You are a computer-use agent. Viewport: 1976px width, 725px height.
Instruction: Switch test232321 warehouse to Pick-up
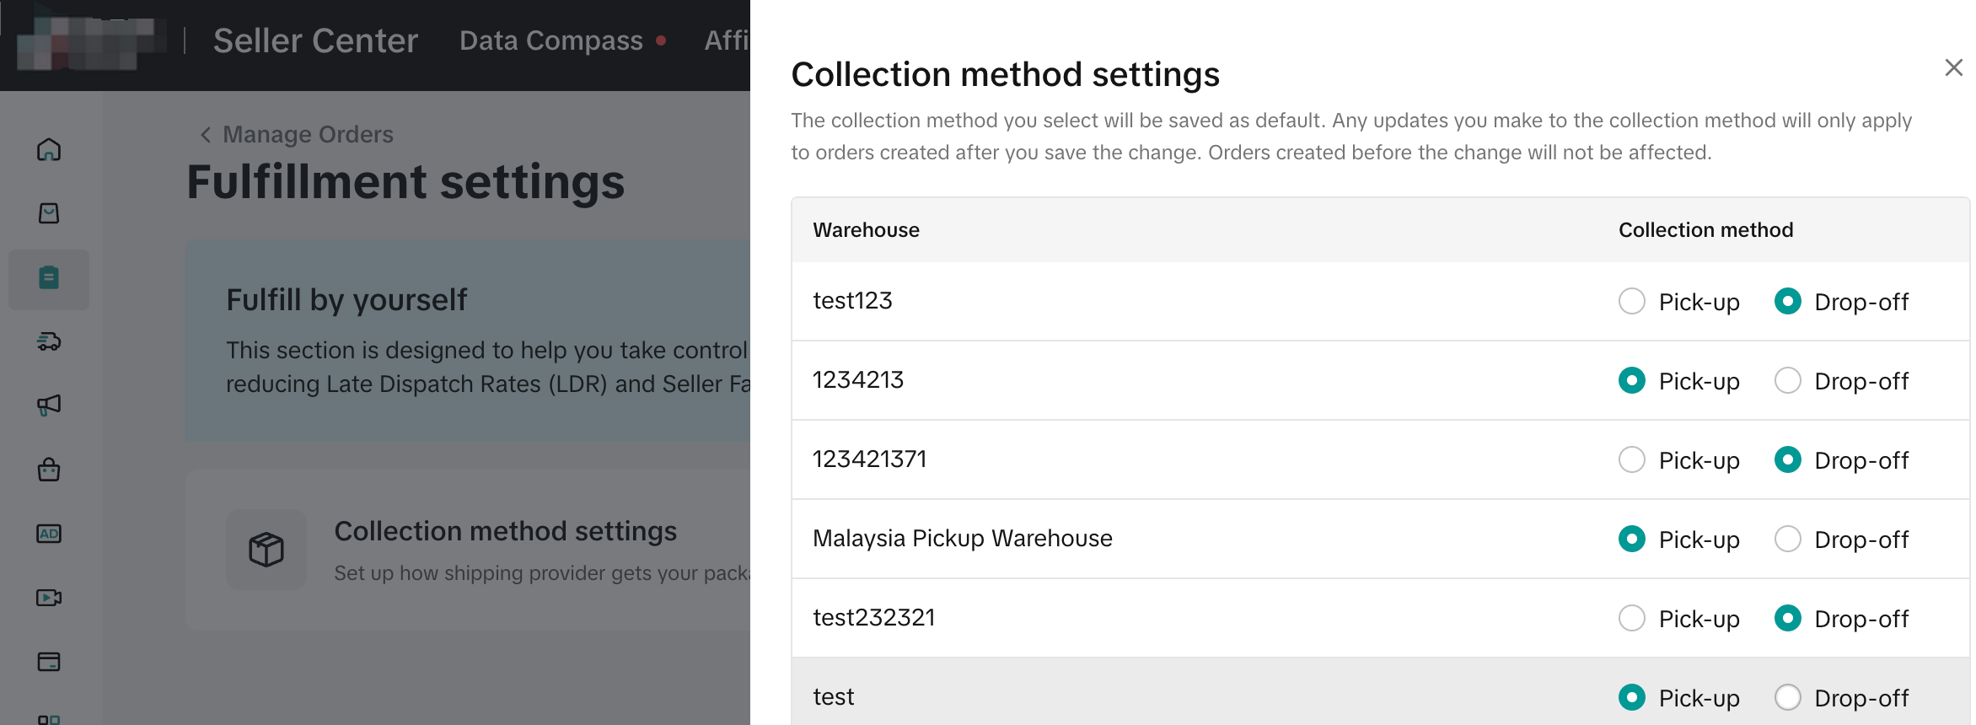1632,618
